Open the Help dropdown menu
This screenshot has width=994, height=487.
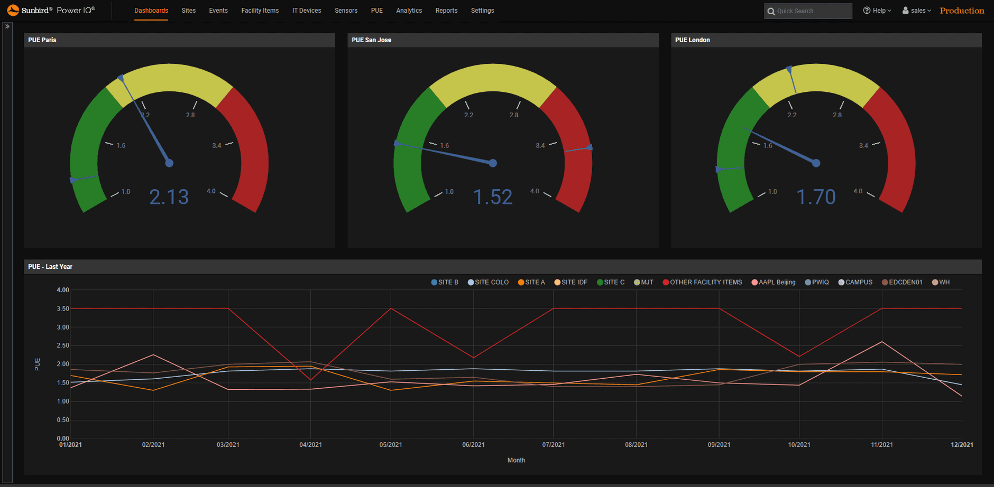[x=878, y=10]
